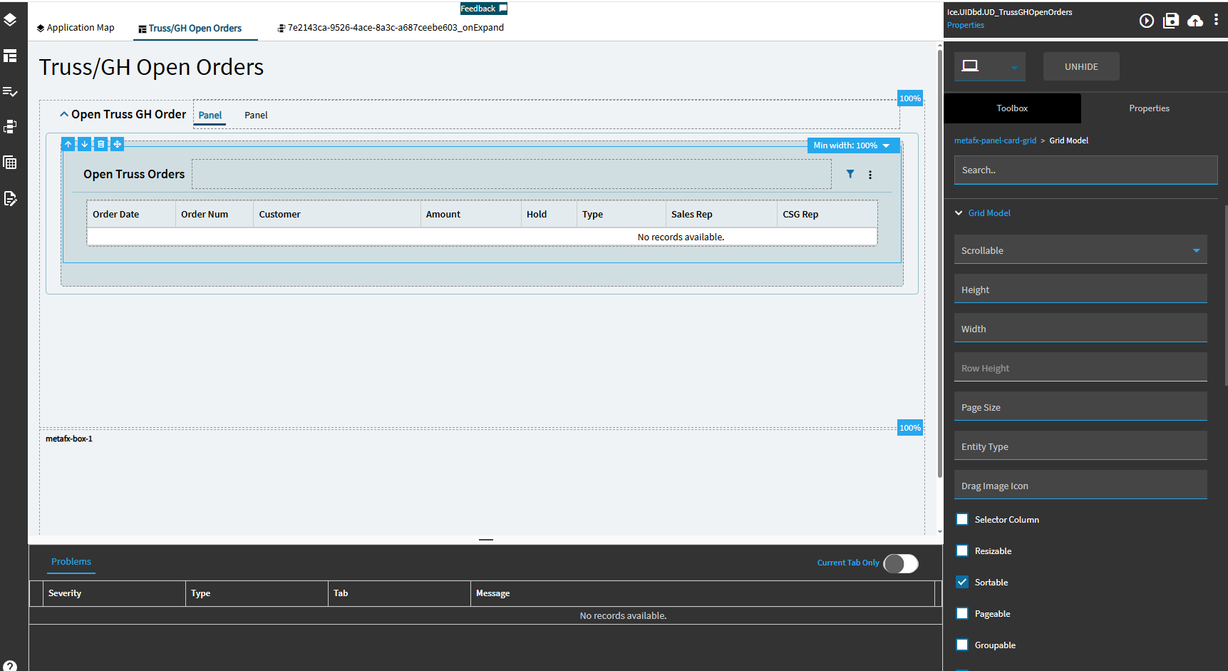Focus the Height field
The width and height of the screenshot is (1228, 671).
click(1080, 289)
